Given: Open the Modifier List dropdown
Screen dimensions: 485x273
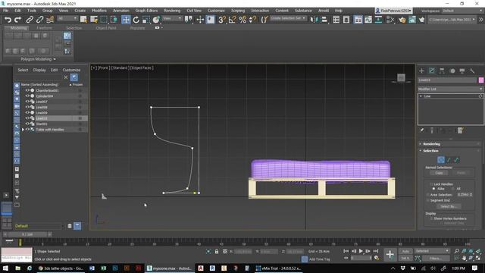Looking at the screenshot, I should click(450, 89).
